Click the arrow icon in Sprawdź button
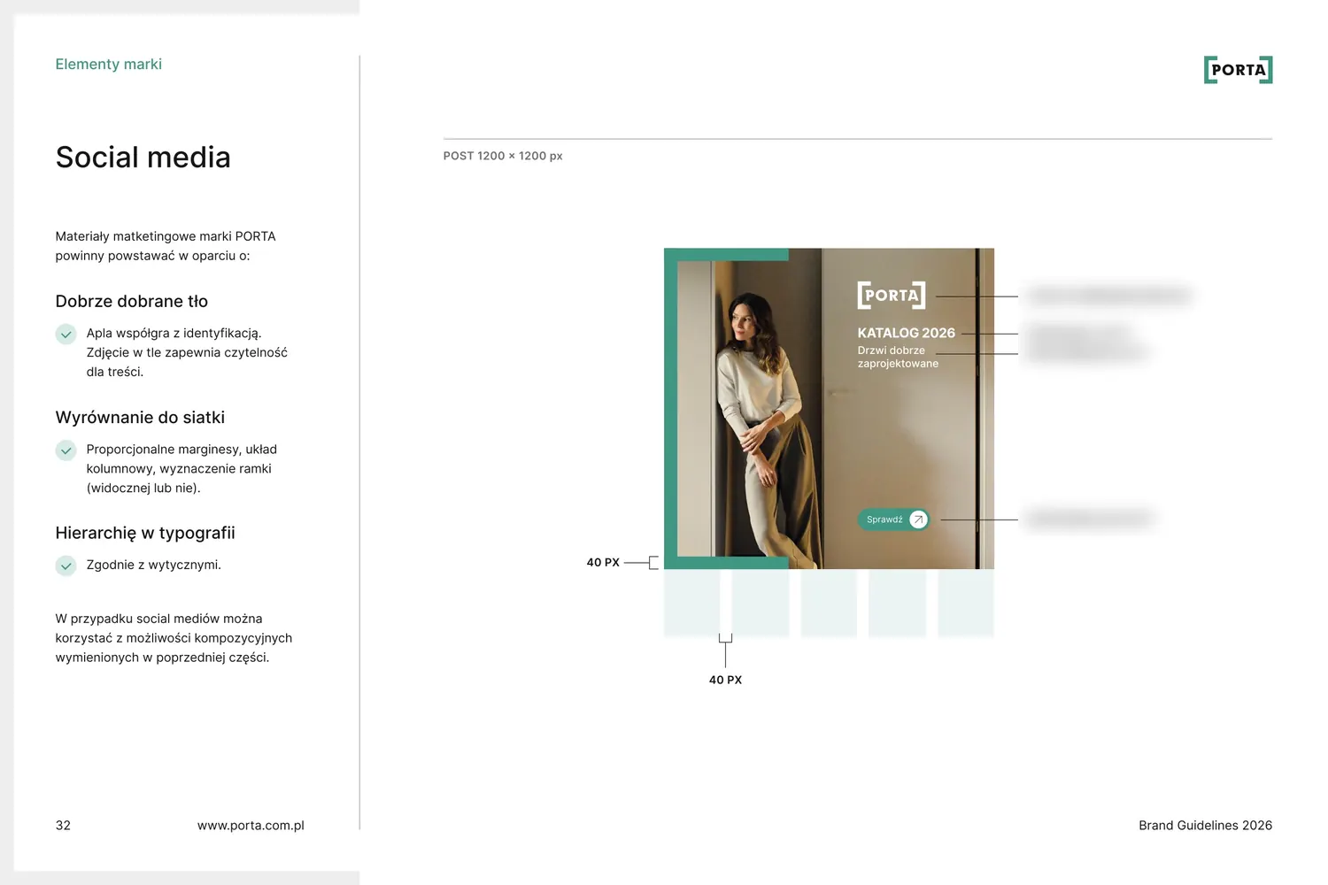This screenshot has height=885, width=1328. click(x=918, y=519)
